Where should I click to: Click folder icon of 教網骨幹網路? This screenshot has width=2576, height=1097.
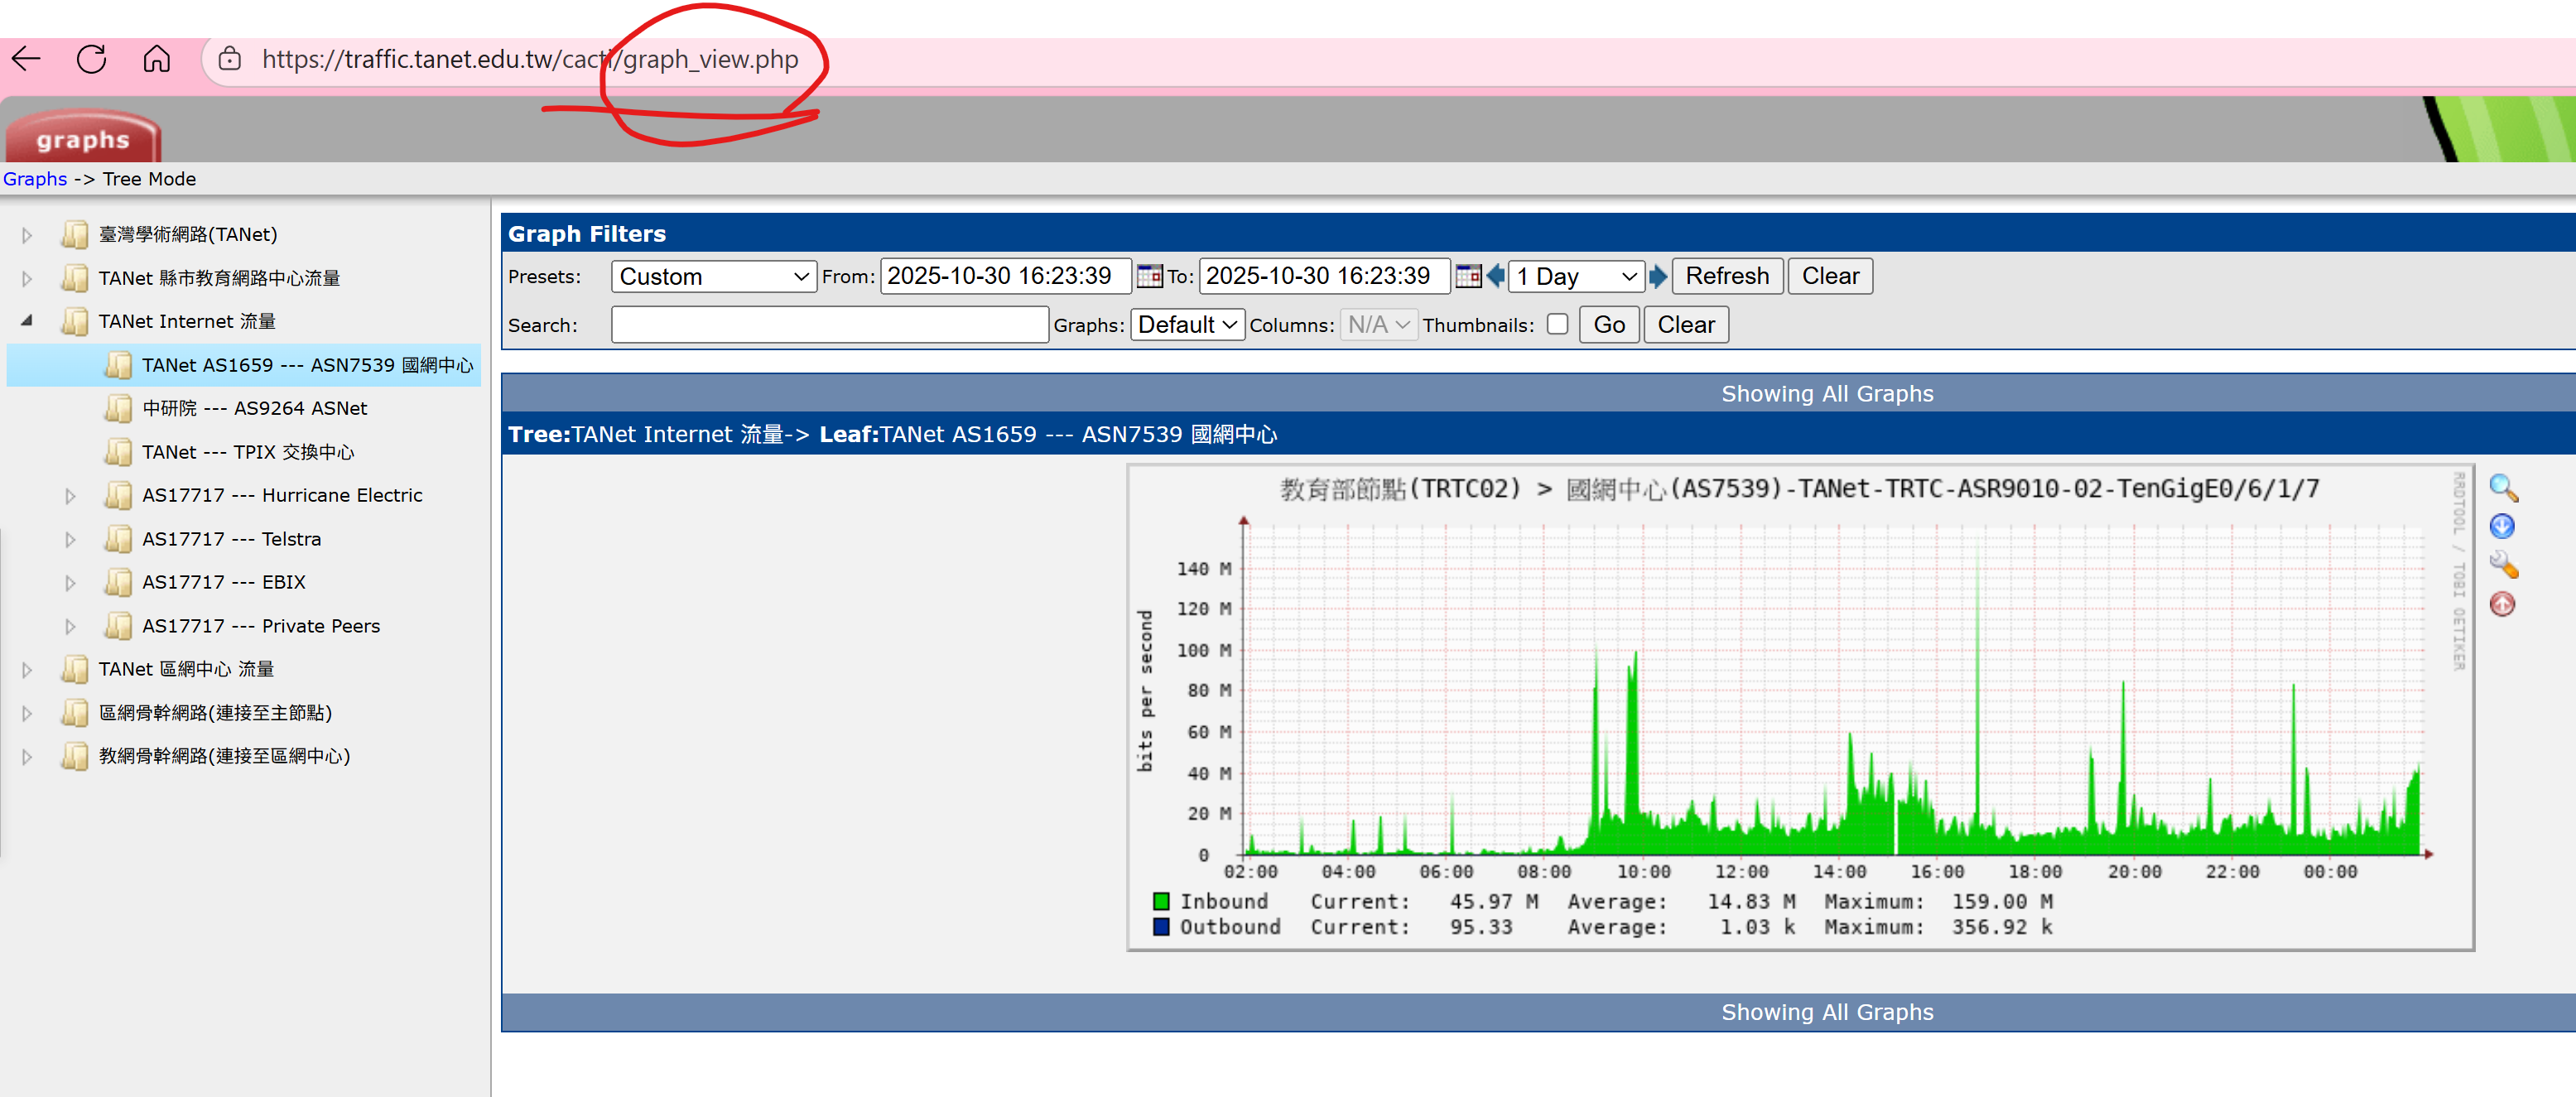[x=75, y=756]
